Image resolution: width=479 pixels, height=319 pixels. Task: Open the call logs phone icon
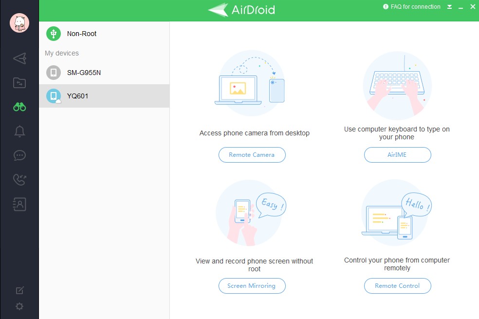tap(19, 180)
